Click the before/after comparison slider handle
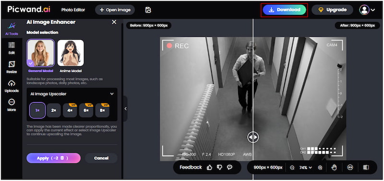The height and width of the screenshot is (181, 384). point(253,137)
